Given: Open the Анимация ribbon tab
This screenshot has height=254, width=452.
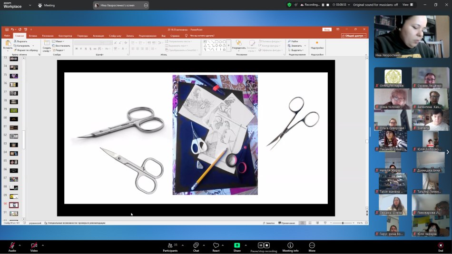Looking at the screenshot, I should [x=98, y=36].
